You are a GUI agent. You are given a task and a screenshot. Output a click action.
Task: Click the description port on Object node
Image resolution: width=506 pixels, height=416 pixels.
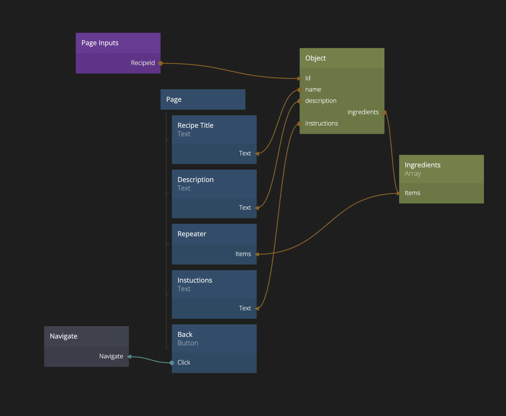(x=300, y=101)
